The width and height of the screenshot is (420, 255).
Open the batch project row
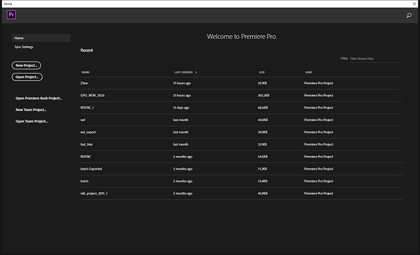[x=241, y=181]
